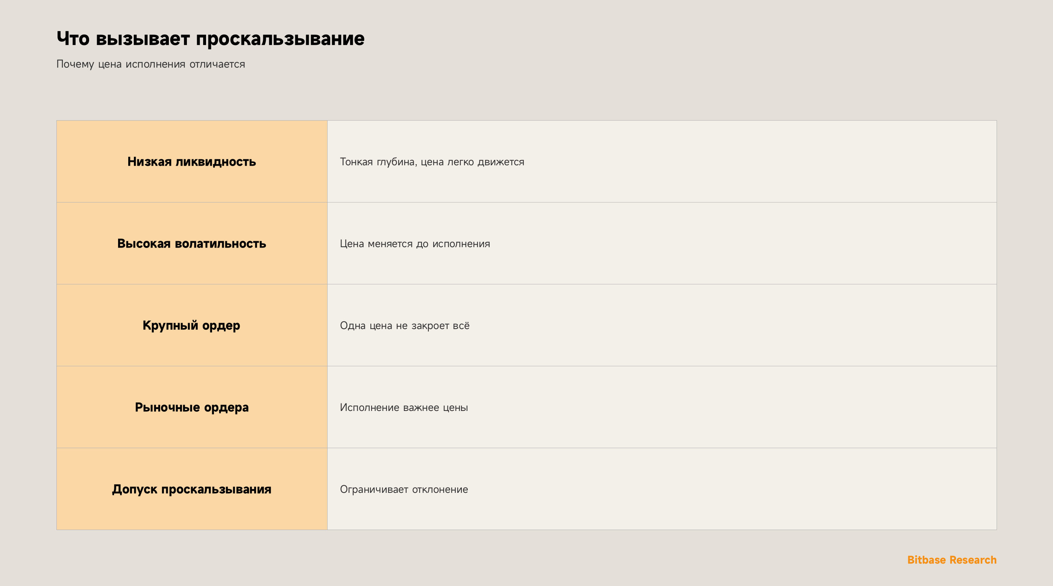The width and height of the screenshot is (1053, 586).
Task: Click 'Исполнение важнее цены' text
Action: [404, 408]
